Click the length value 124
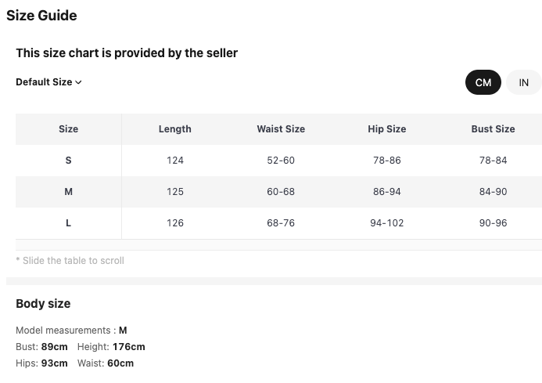This screenshot has width=542, height=383. [174, 161]
